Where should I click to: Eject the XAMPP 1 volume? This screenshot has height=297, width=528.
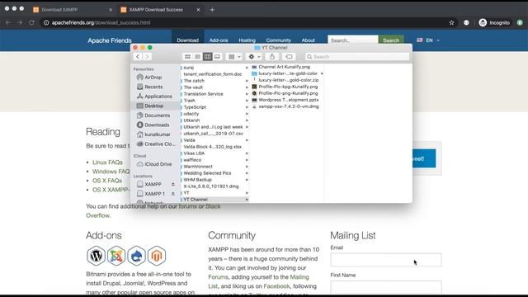point(173,194)
